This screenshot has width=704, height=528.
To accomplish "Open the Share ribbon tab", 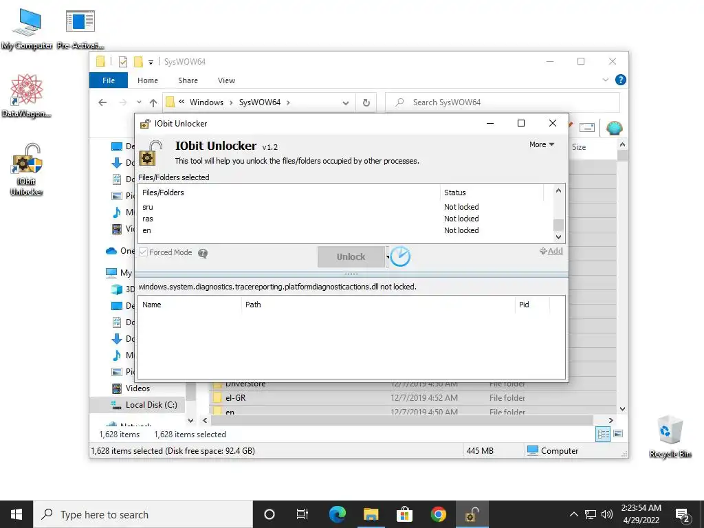I will coord(188,80).
